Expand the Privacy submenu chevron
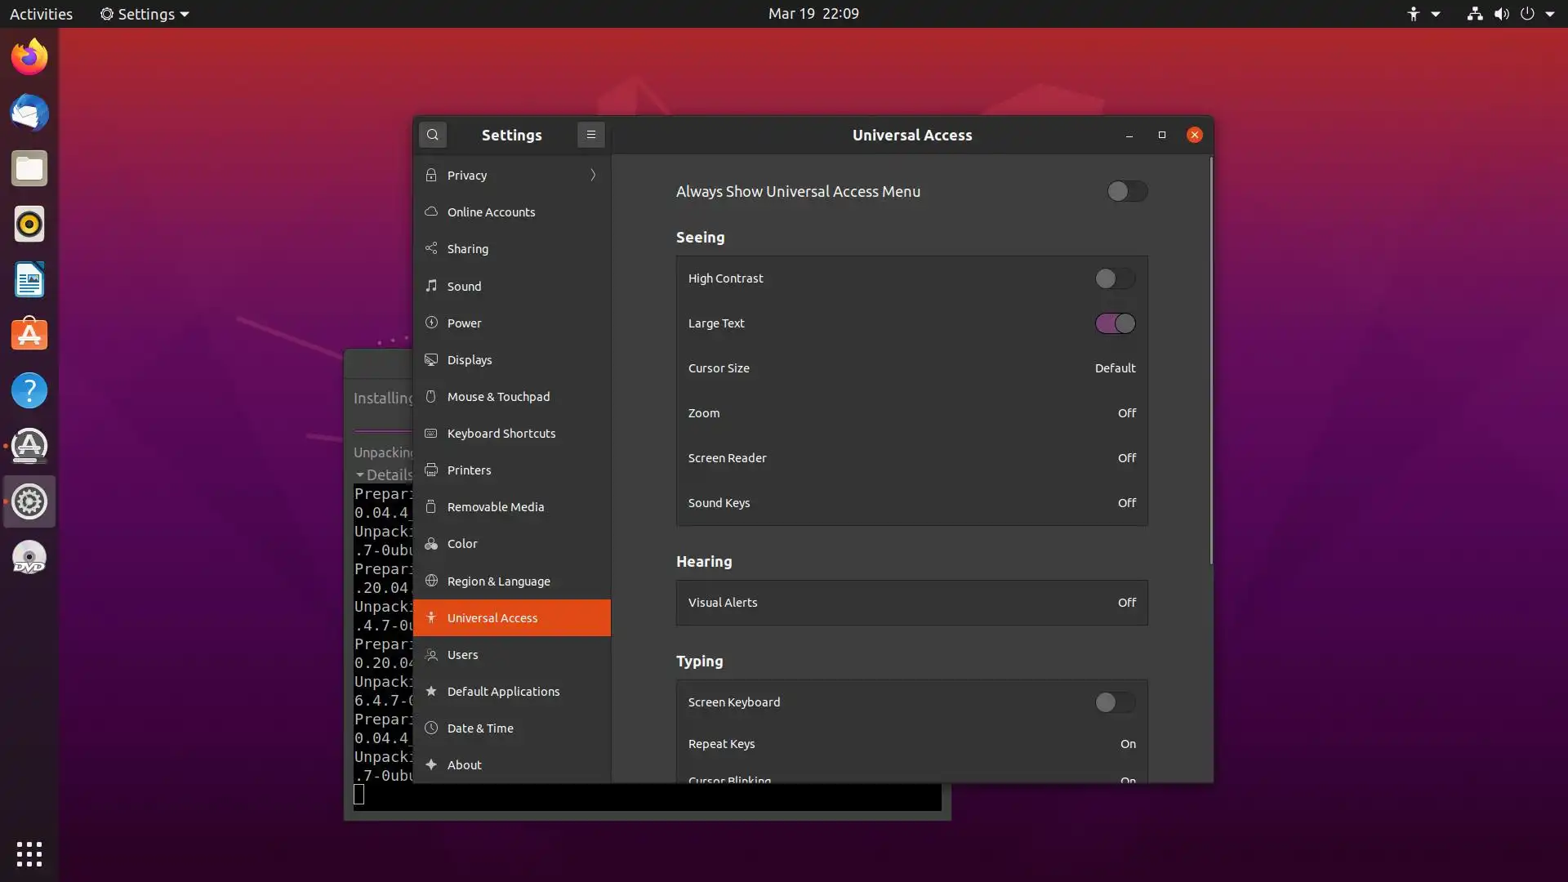This screenshot has width=1568, height=882. (593, 175)
